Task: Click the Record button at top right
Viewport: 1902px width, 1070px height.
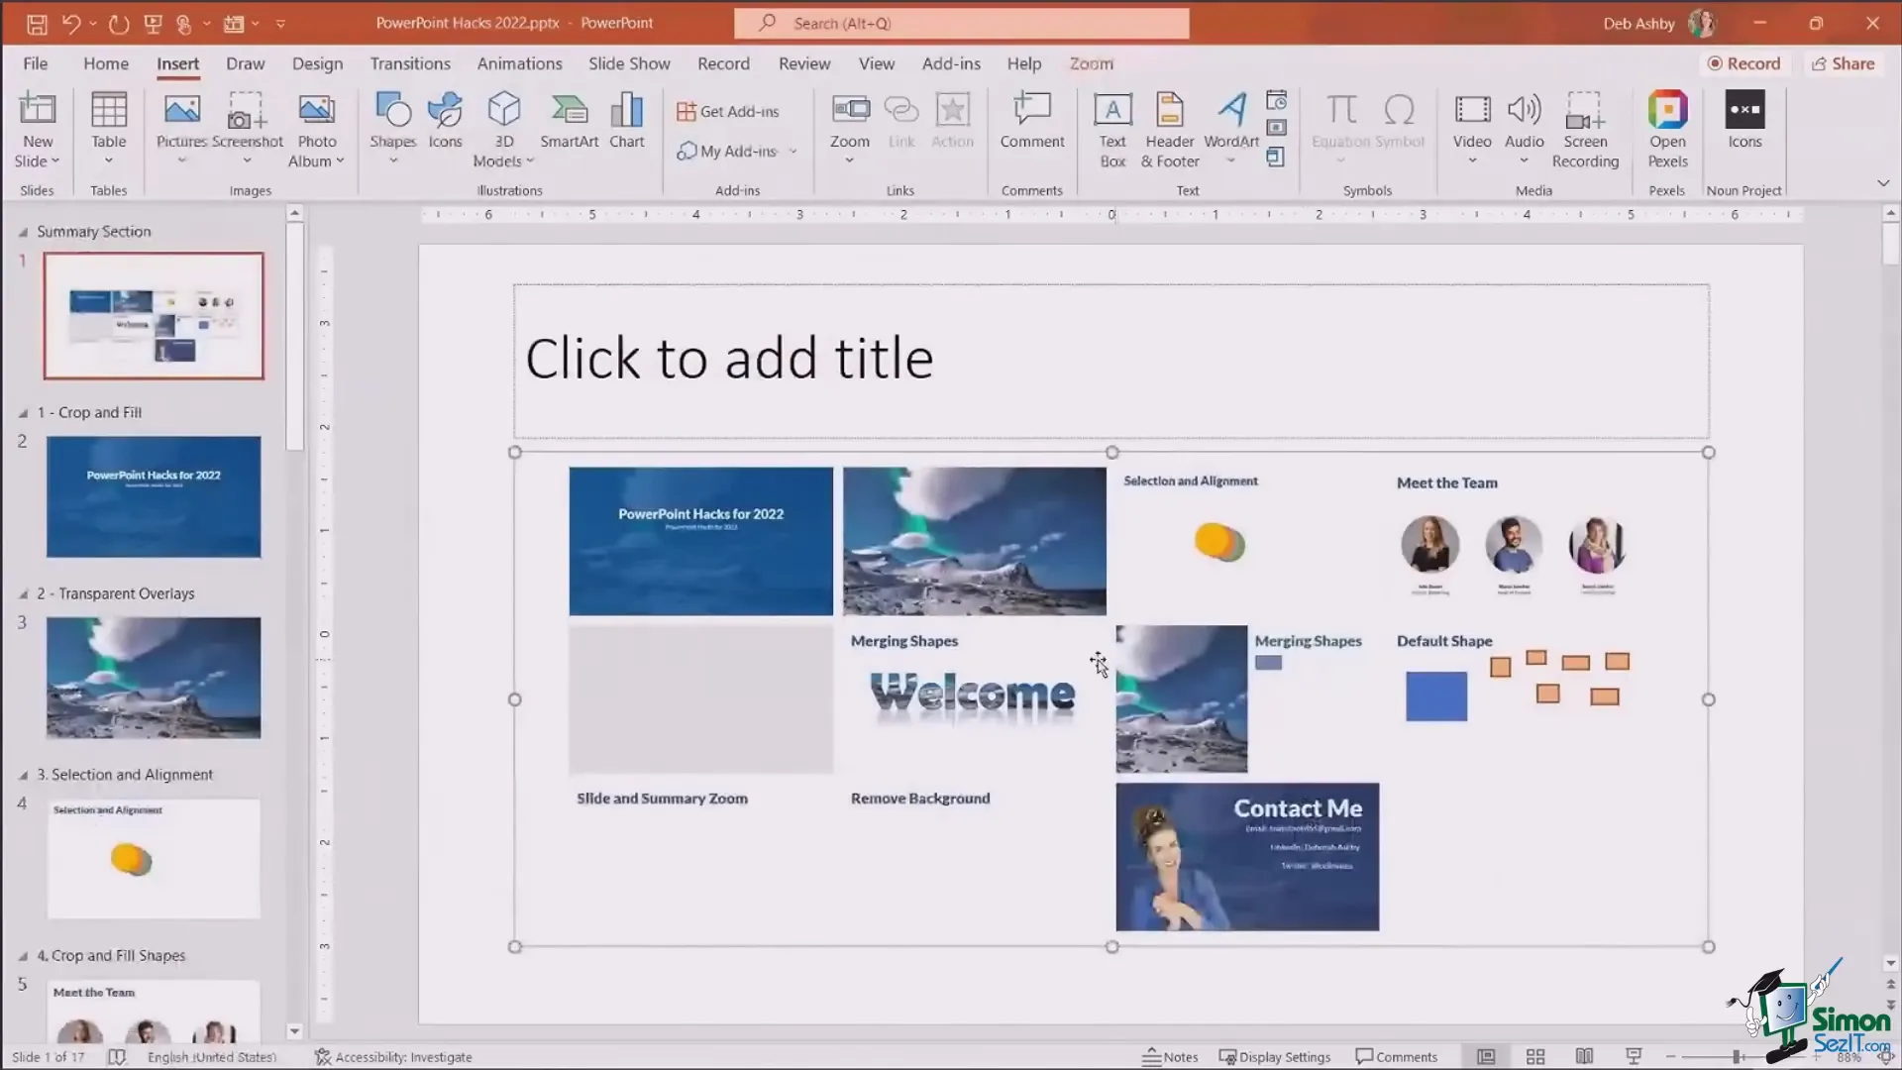Action: (x=1743, y=63)
